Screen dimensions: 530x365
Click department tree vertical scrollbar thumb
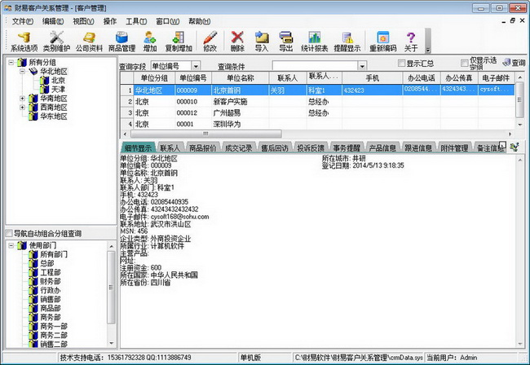(x=111, y=288)
